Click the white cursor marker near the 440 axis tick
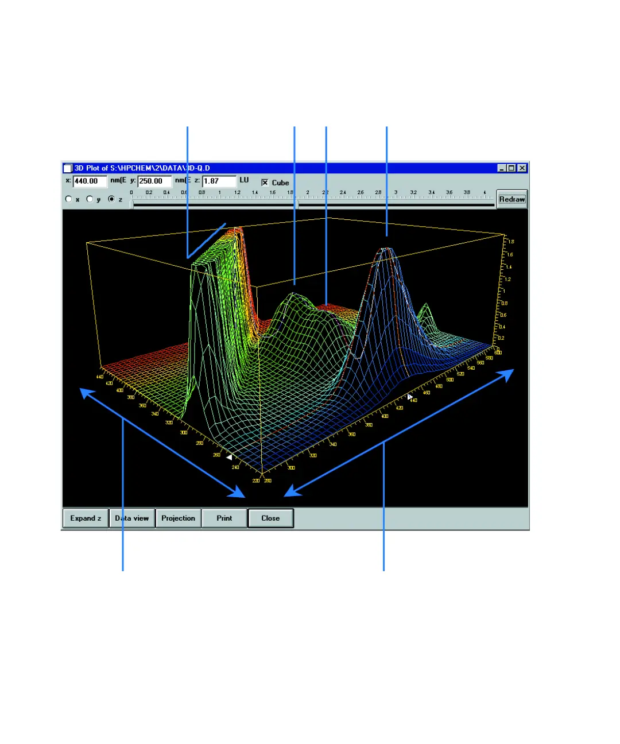Screen dimensions: 620x744 [x=410, y=397]
